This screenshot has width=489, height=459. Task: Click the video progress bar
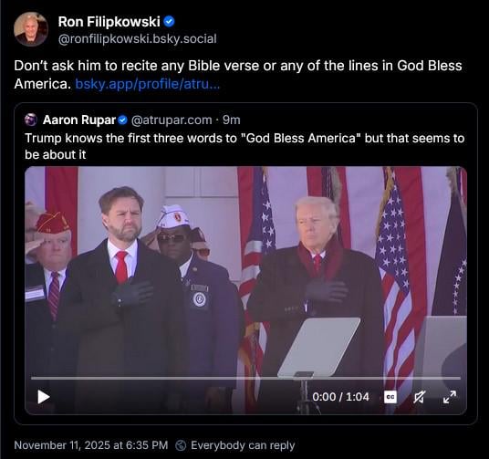tap(245, 378)
